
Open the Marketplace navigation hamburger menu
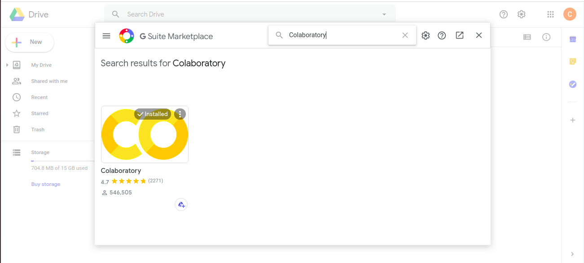click(106, 35)
